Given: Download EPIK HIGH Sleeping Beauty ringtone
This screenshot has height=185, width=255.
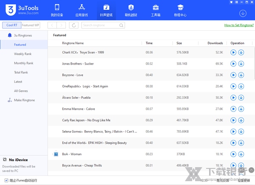Looking at the screenshot, I should 241,143.
